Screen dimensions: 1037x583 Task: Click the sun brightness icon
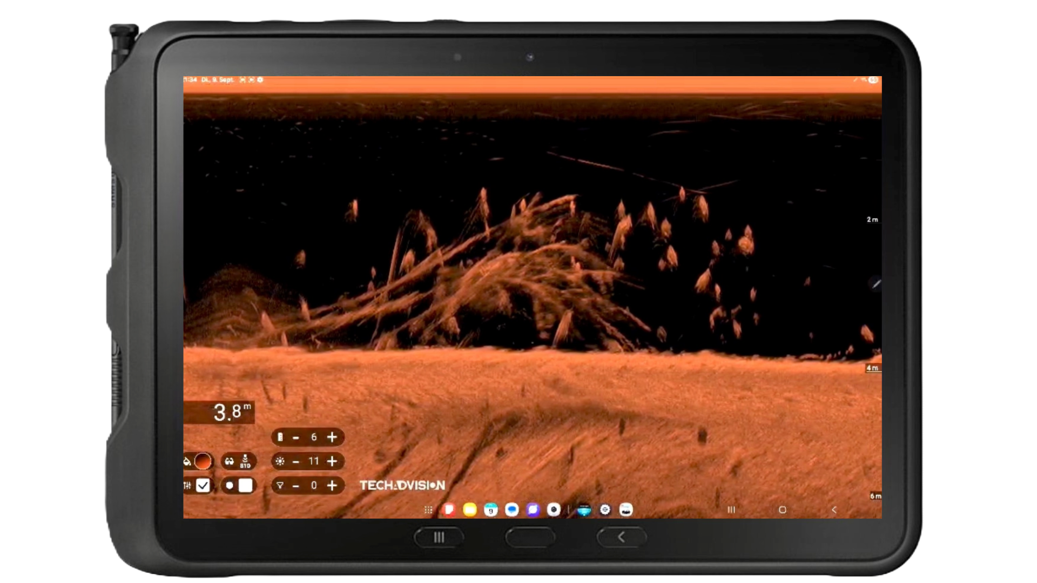pos(280,462)
